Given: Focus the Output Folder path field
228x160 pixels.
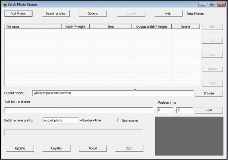Looking at the screenshot, I should coord(113,93).
